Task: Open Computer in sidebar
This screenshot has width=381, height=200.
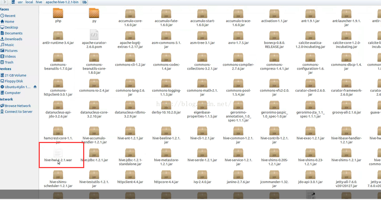Action: pos(13,93)
